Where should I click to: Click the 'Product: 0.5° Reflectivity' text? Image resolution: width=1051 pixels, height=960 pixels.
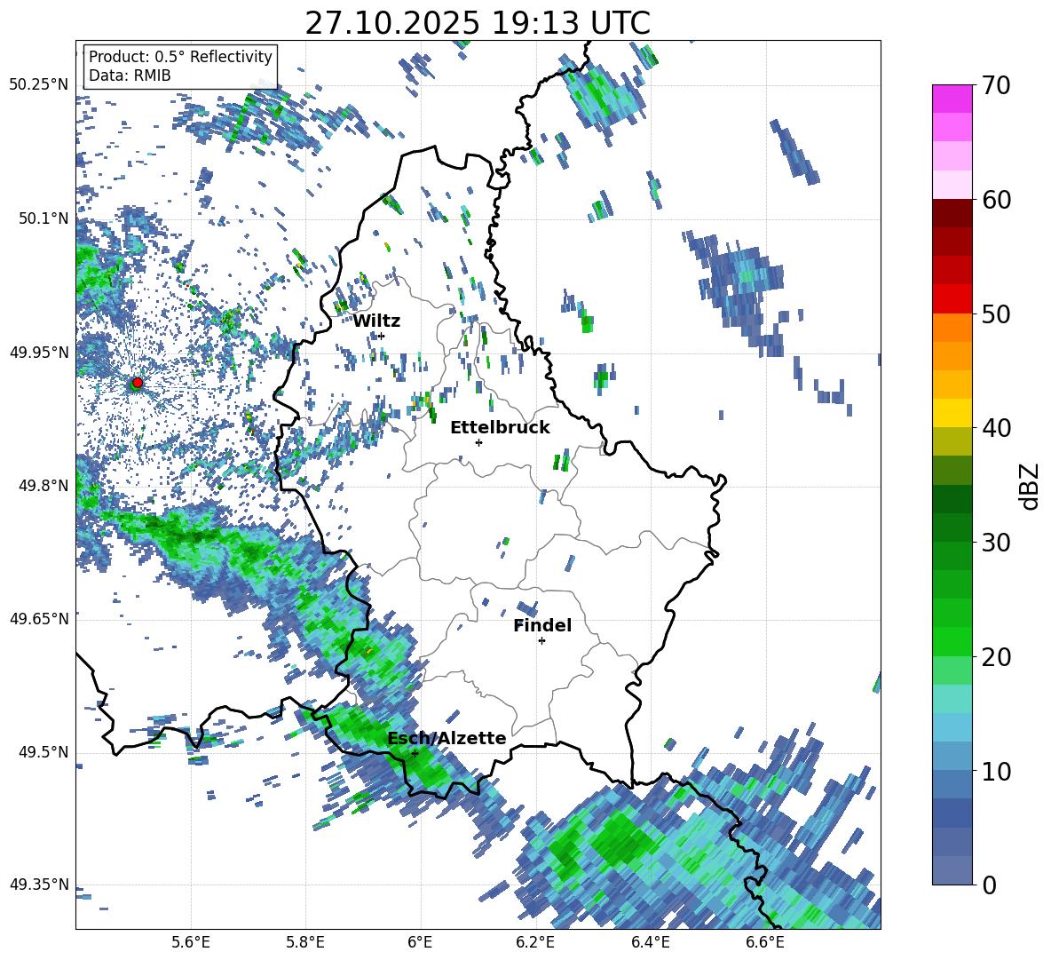180,56
